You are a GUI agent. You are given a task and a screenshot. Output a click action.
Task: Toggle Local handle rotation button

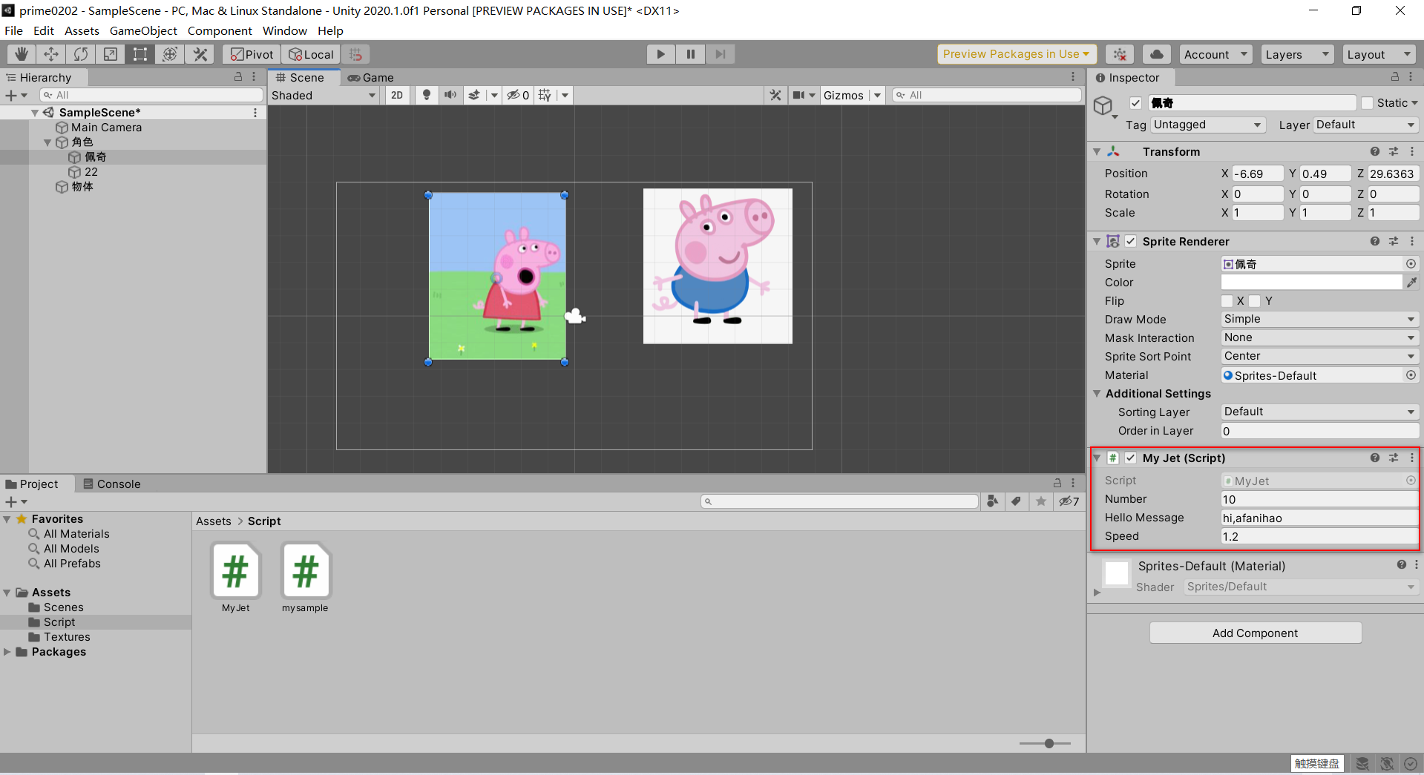311,54
